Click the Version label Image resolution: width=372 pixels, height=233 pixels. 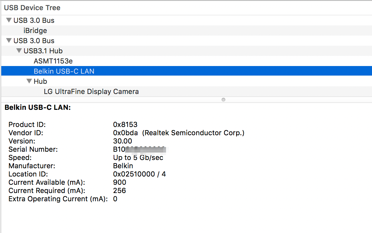coord(22,141)
